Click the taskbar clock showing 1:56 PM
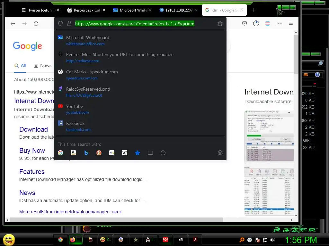329x246 pixels. pos(301,240)
